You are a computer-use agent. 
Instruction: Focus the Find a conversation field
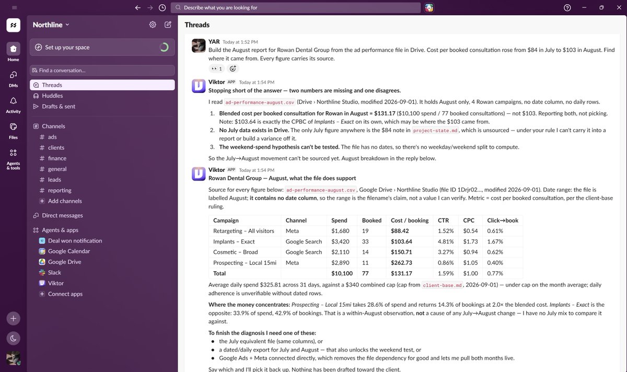pos(102,70)
